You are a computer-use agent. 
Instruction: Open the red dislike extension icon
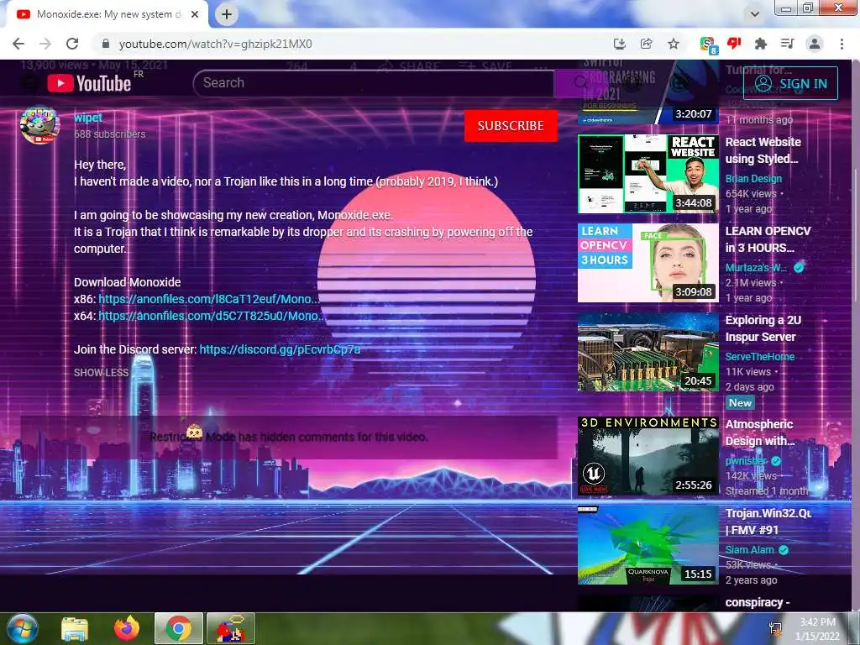tap(734, 44)
